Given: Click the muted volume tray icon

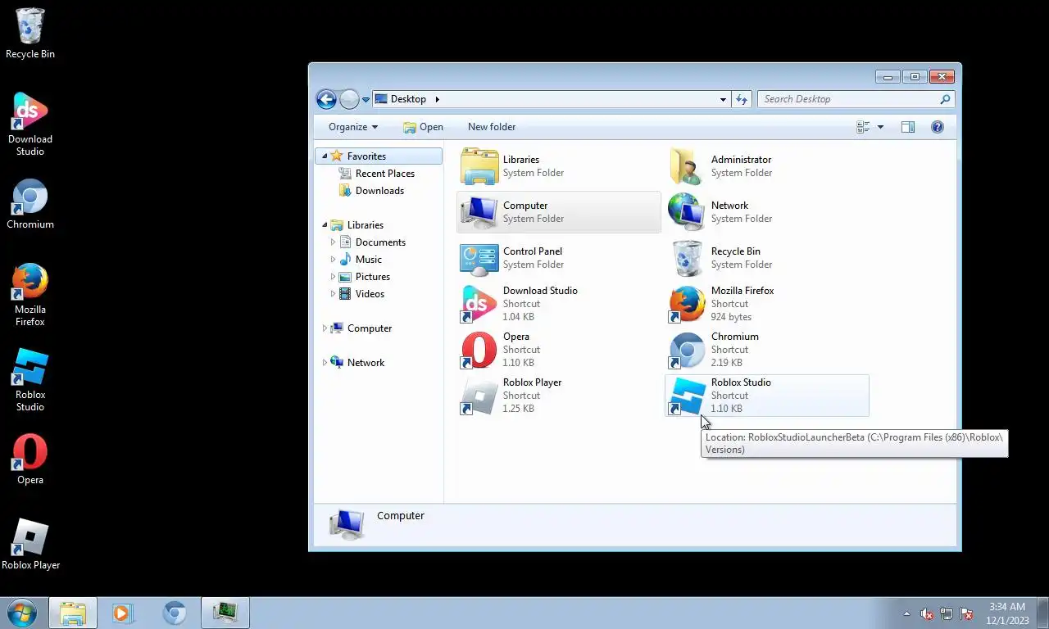Looking at the screenshot, I should point(927,613).
